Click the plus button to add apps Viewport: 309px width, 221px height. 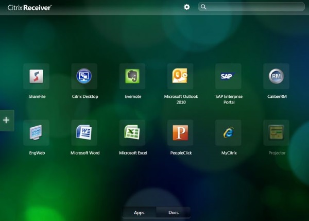(x=7, y=120)
